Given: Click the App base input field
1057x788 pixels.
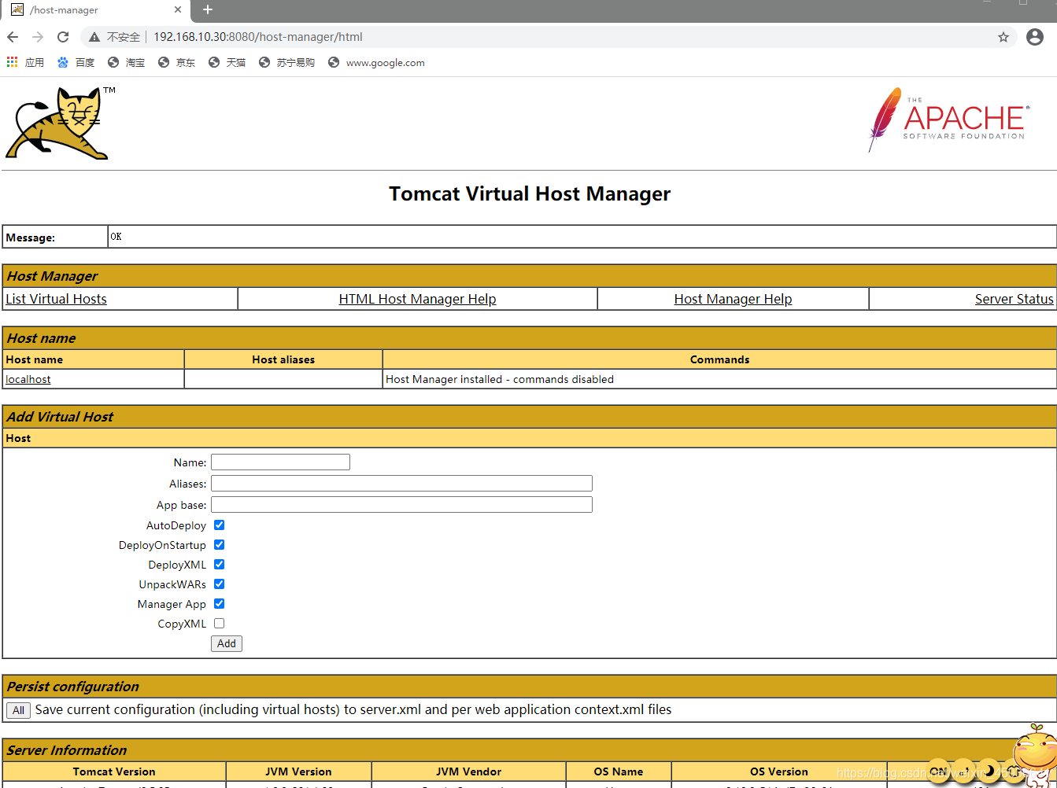Looking at the screenshot, I should (x=401, y=505).
